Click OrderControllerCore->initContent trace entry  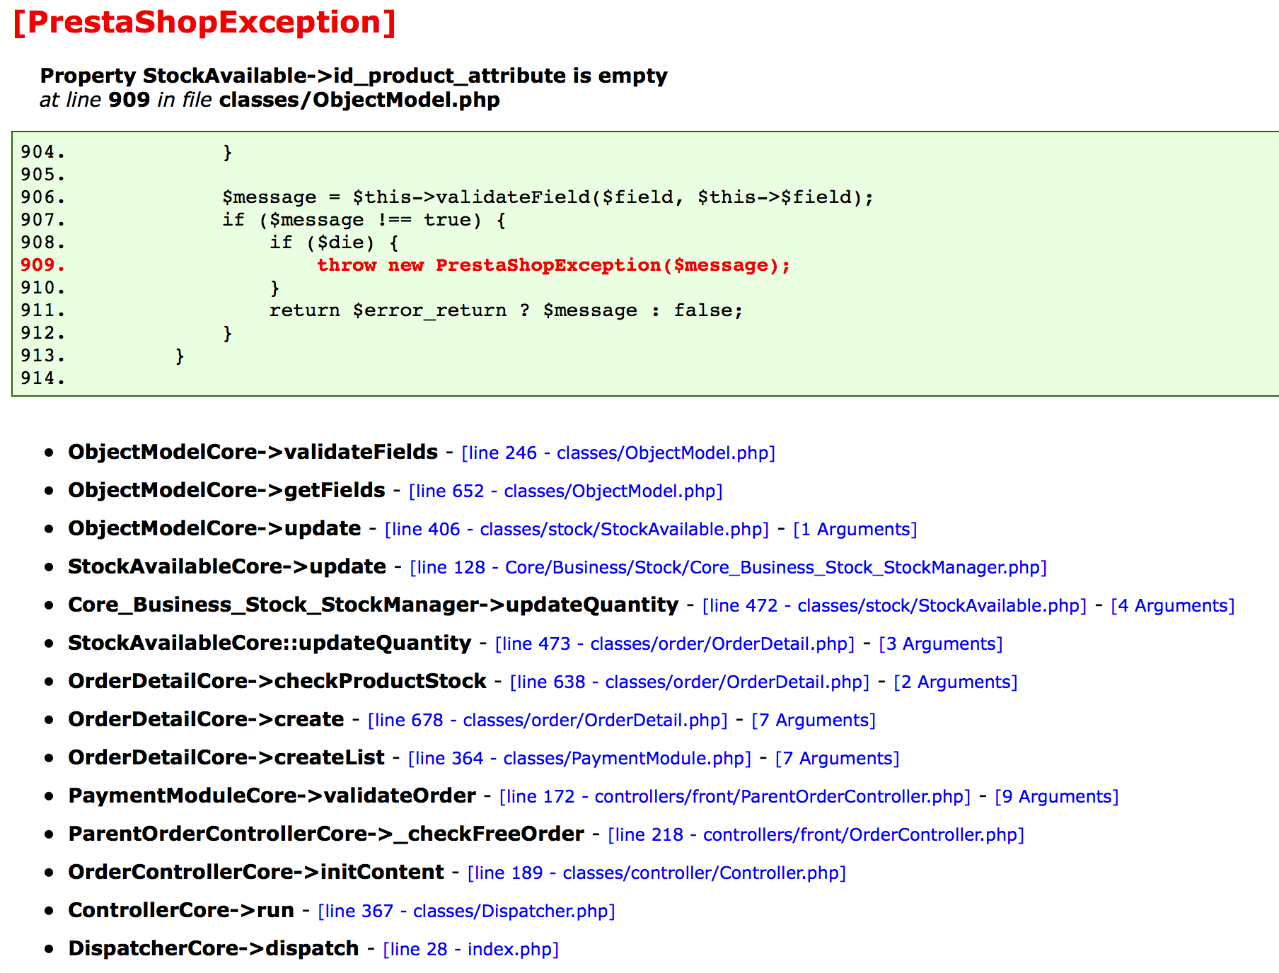pyautogui.click(x=256, y=873)
